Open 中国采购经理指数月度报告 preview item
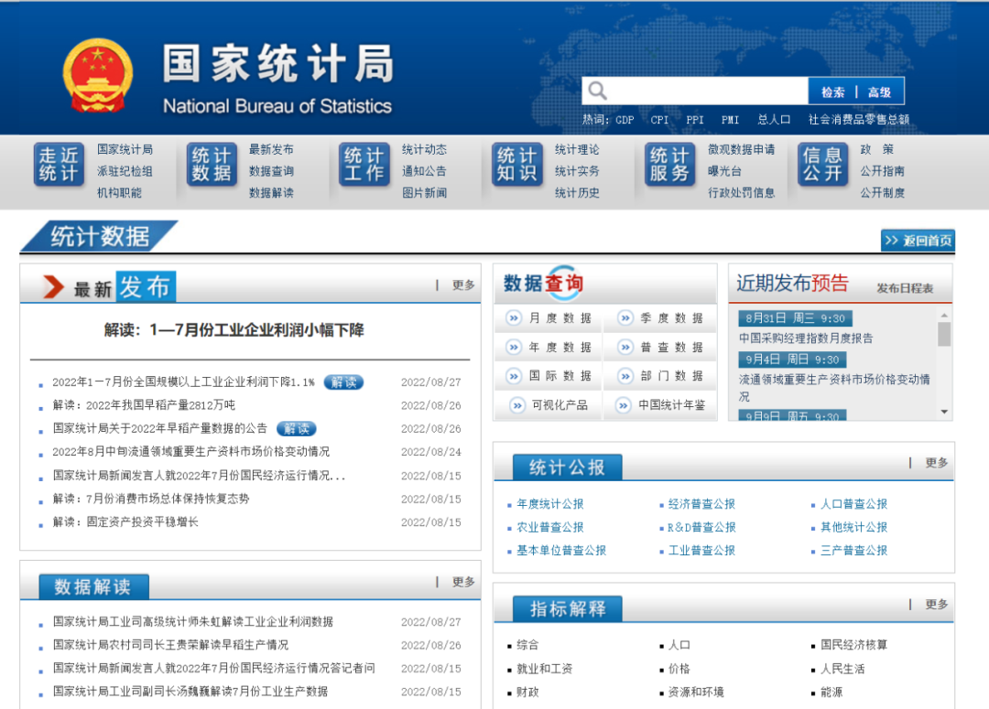The height and width of the screenshot is (709, 989). [x=806, y=338]
